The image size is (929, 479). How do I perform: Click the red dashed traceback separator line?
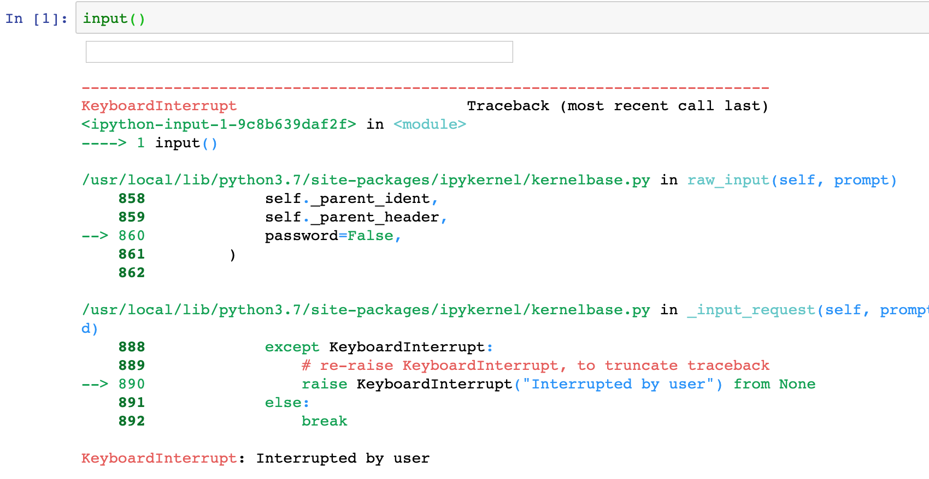[425, 88]
